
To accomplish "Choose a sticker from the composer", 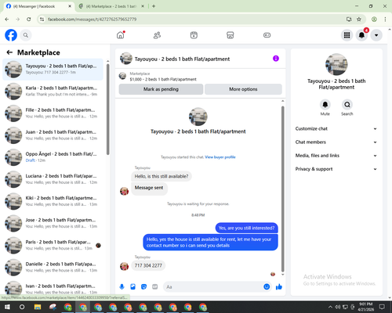I will pyautogui.click(x=143, y=287).
